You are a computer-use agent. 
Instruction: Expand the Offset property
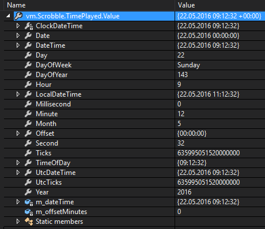point(18,133)
